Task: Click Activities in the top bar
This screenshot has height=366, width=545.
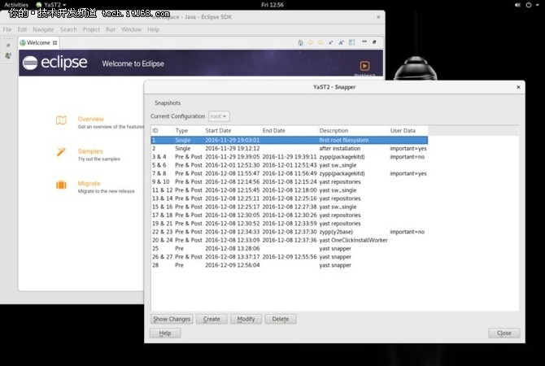Action: pos(16,5)
